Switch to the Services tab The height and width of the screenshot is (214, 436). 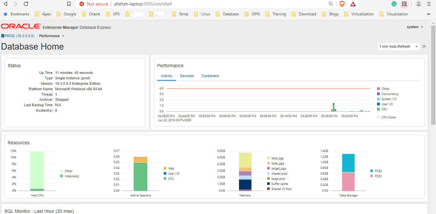(x=187, y=76)
